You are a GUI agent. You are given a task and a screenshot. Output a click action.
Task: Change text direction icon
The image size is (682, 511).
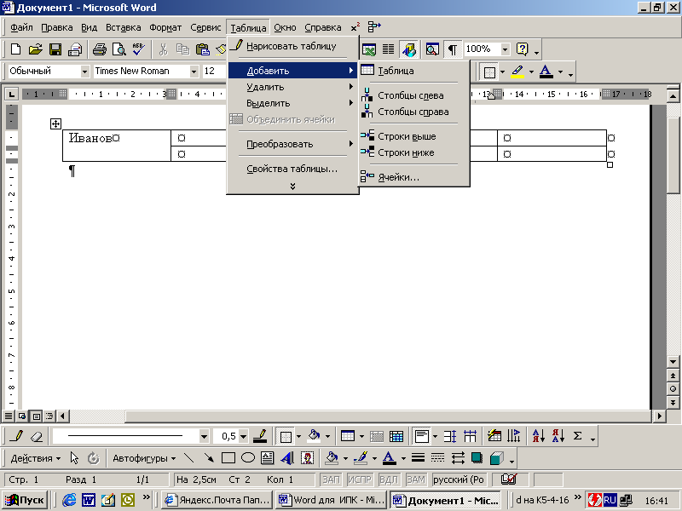pos(514,436)
